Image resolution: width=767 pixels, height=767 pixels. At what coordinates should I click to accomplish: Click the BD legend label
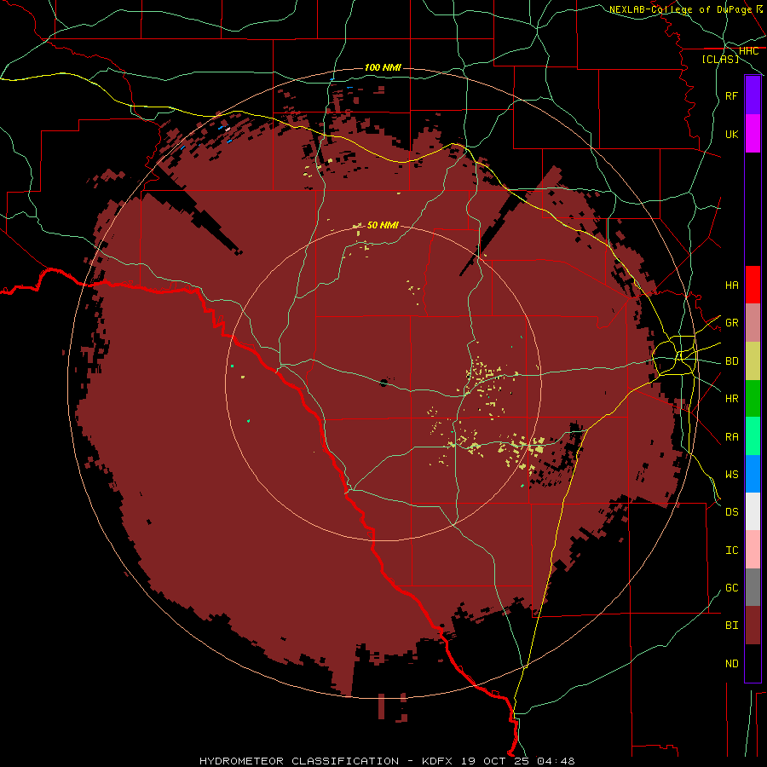731,361
